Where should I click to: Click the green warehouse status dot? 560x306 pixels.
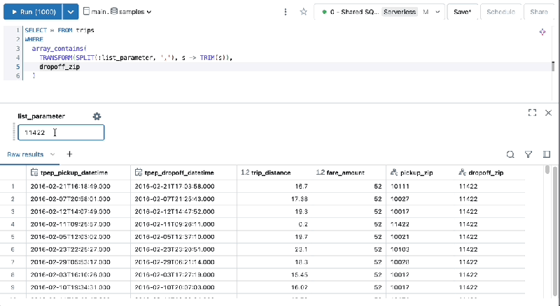click(324, 12)
